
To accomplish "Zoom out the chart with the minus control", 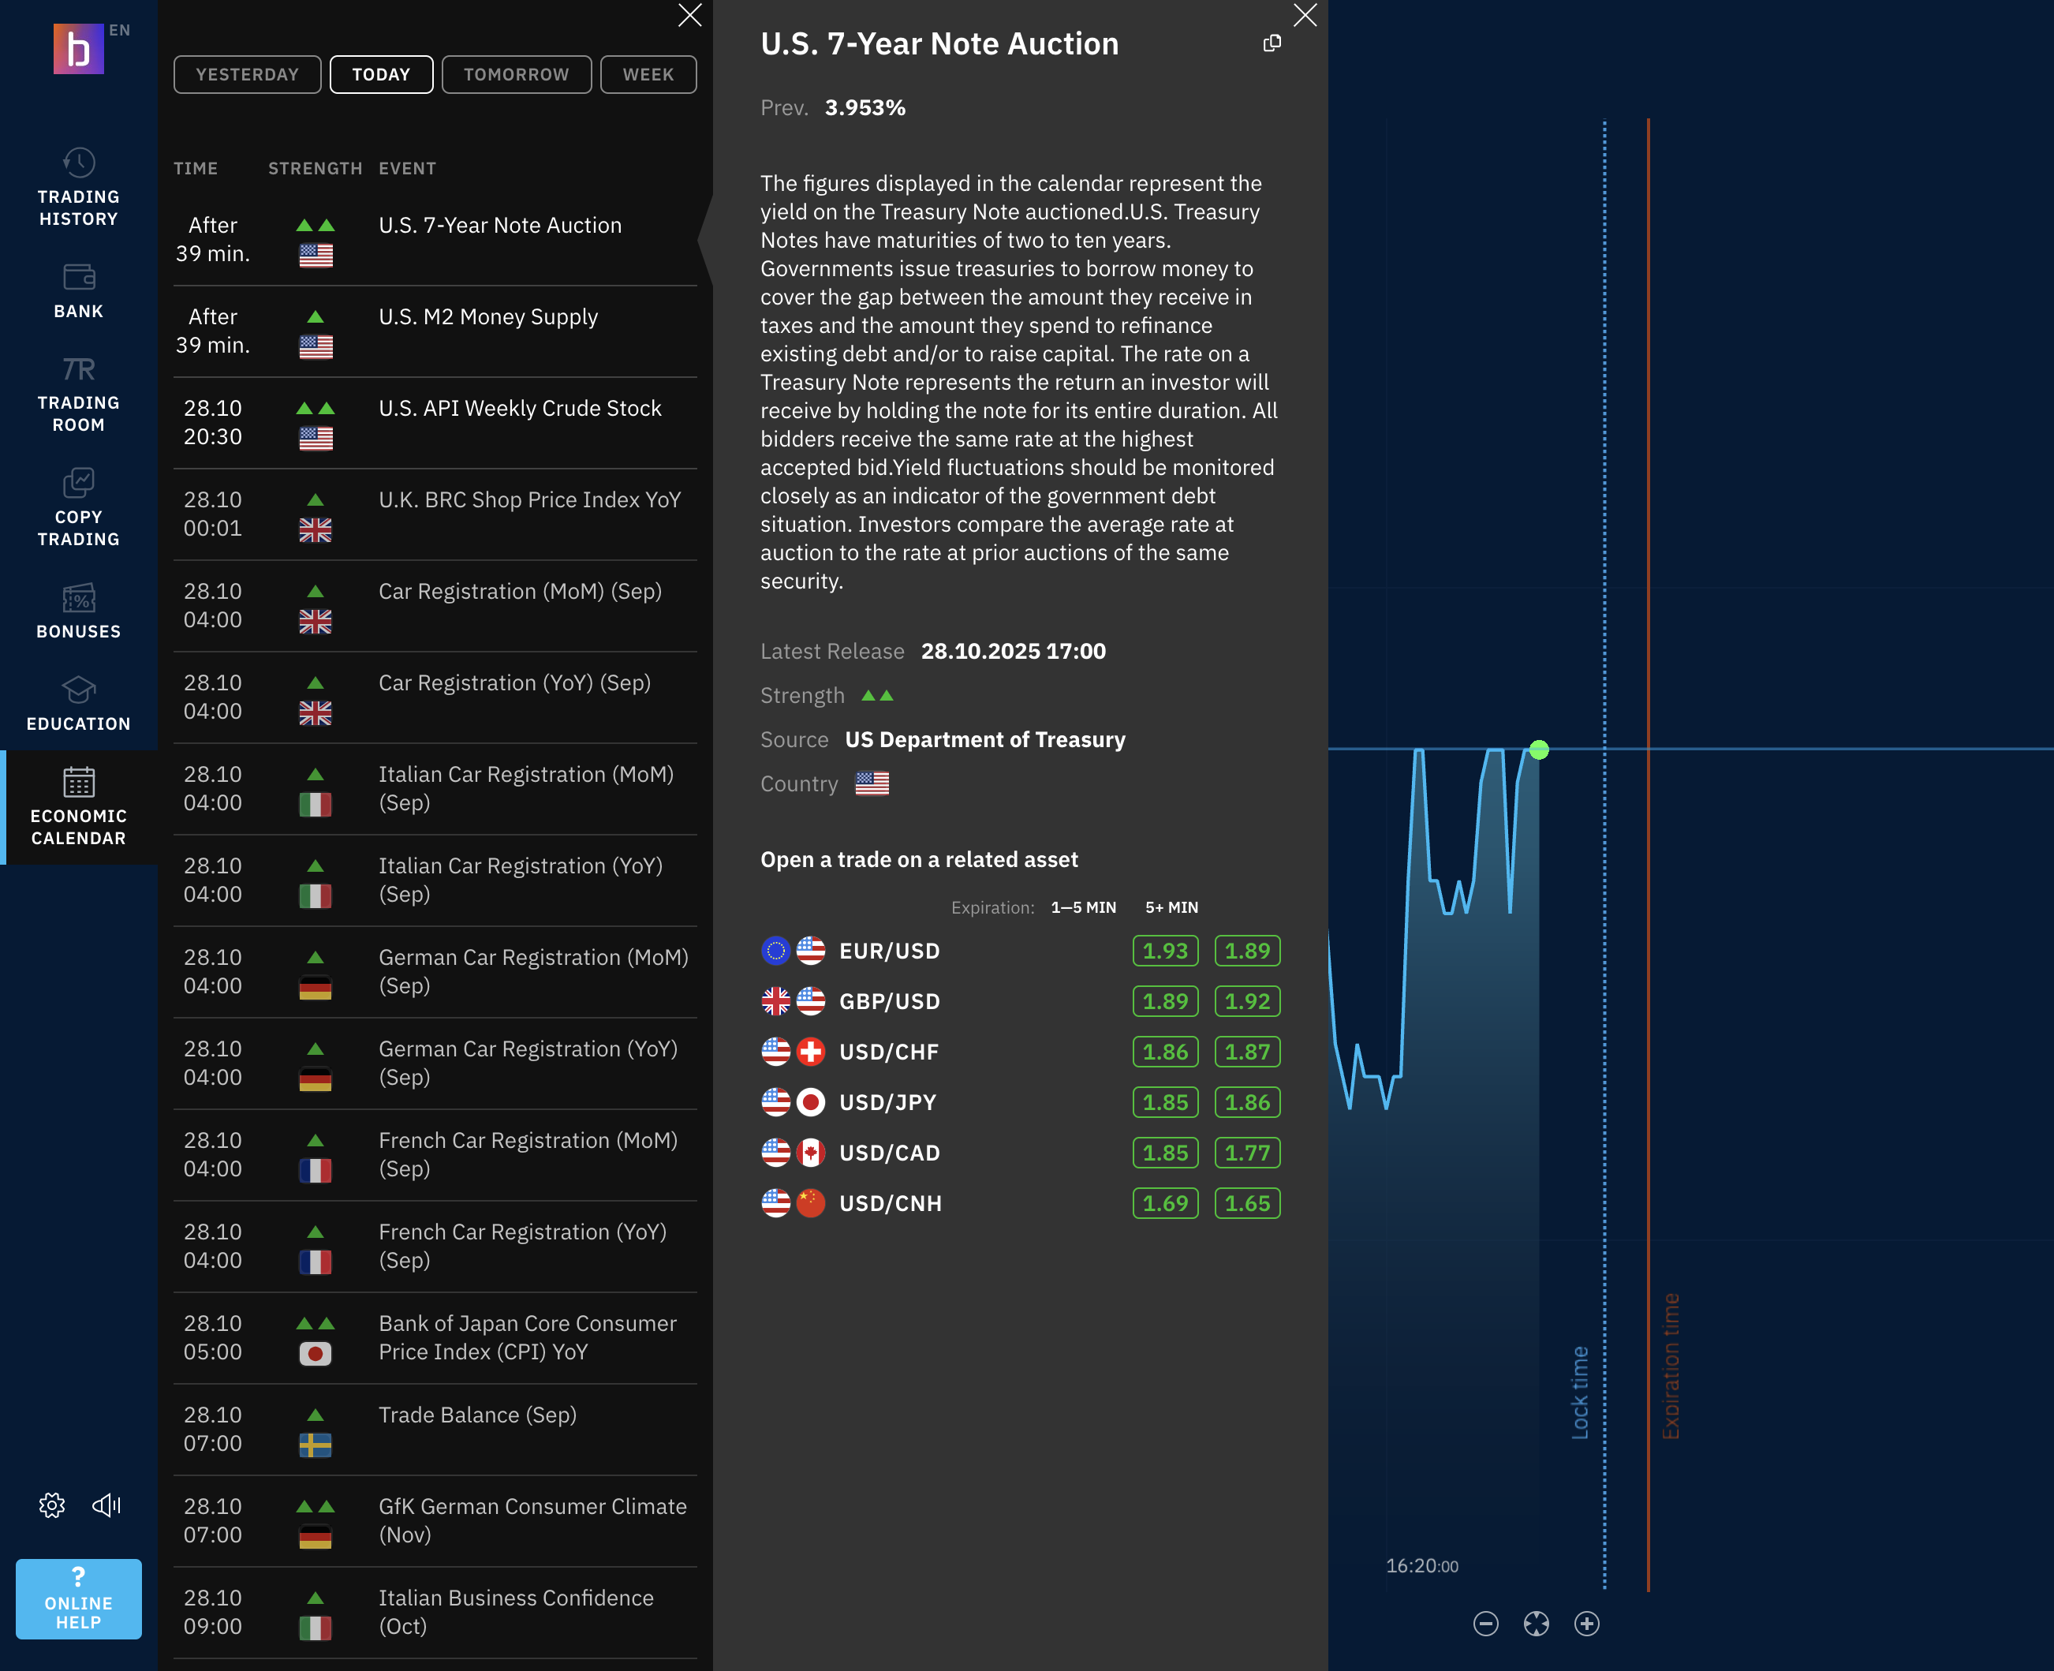I will click(x=1485, y=1624).
